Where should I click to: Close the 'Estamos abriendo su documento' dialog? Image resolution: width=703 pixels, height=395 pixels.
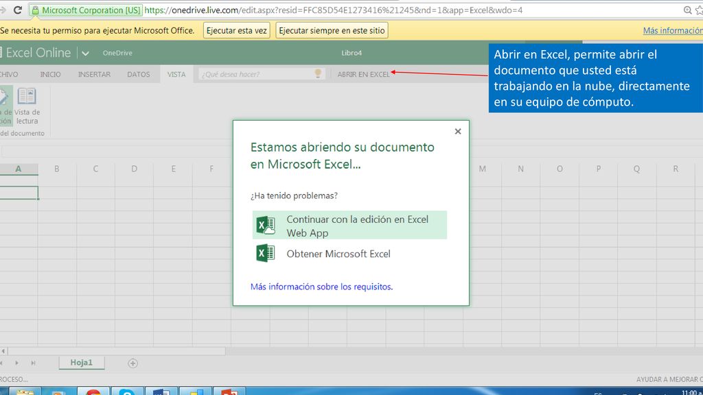[x=458, y=131]
